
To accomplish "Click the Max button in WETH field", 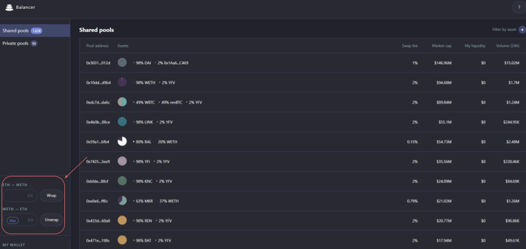I will (12, 220).
